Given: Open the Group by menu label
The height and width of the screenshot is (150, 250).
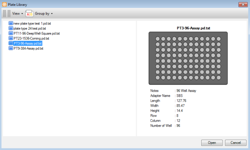Looking at the screenshot, I should 42,14.
